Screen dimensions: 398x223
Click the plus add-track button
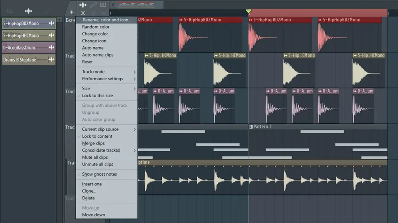point(72,12)
